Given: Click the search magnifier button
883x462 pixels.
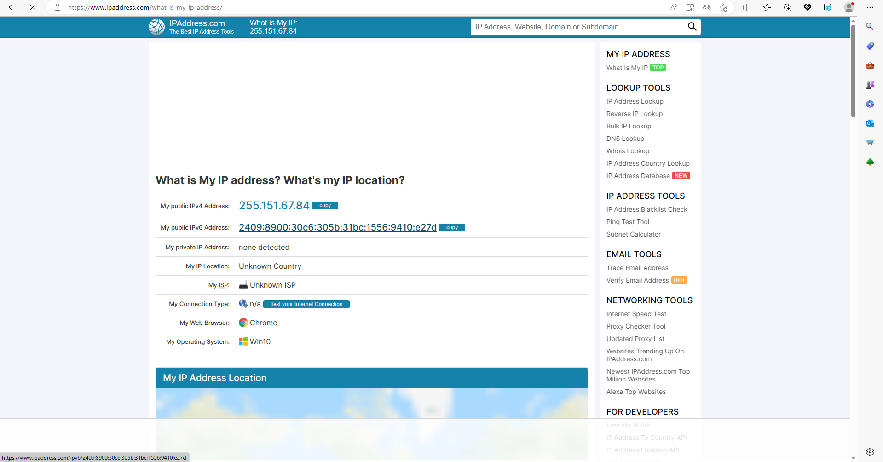Looking at the screenshot, I should click(692, 27).
